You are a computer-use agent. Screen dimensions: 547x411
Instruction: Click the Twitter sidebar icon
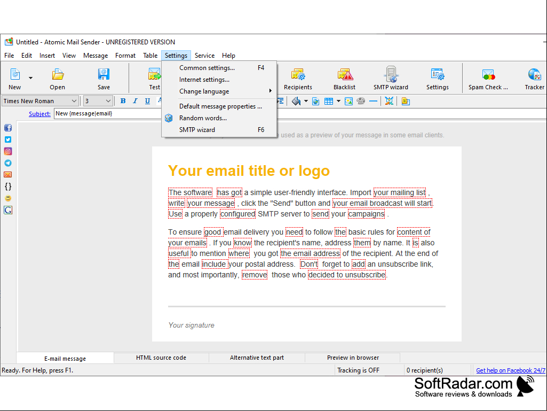8,139
